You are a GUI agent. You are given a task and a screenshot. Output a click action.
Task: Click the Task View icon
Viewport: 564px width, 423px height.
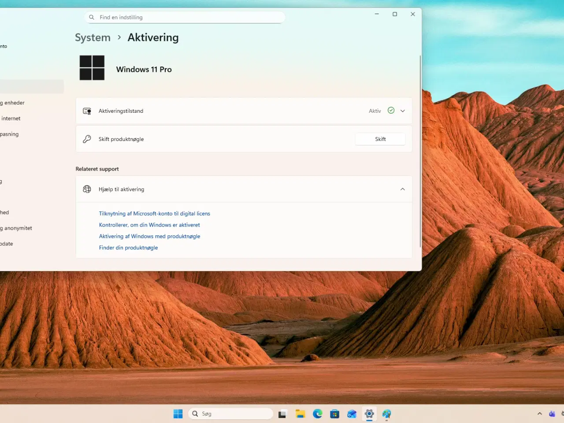[x=282, y=414]
